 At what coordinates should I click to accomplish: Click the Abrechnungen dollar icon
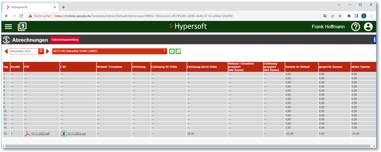[x=6, y=40]
